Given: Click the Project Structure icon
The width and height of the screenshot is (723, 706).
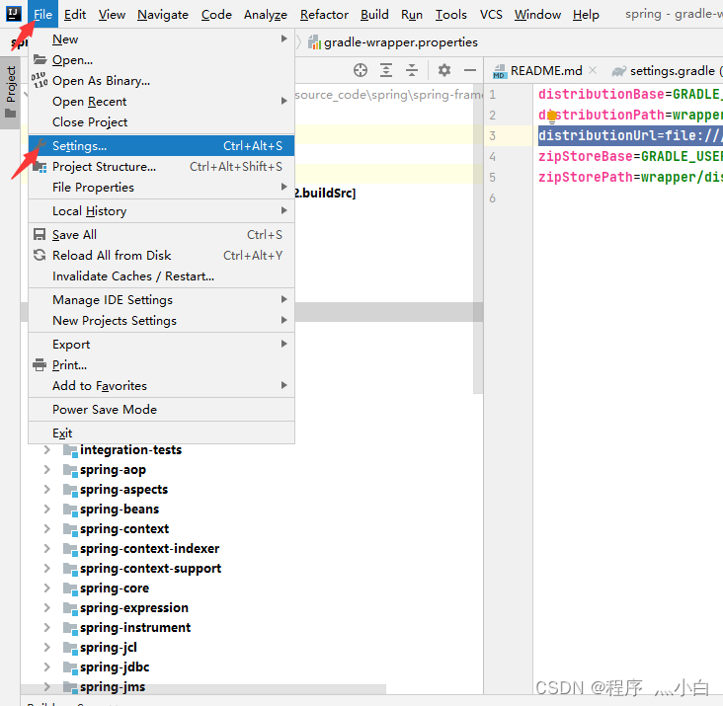Looking at the screenshot, I should click(x=40, y=167).
